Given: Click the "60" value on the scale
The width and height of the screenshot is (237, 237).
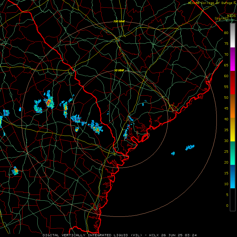Looking at the screenshot, I should [226, 76].
